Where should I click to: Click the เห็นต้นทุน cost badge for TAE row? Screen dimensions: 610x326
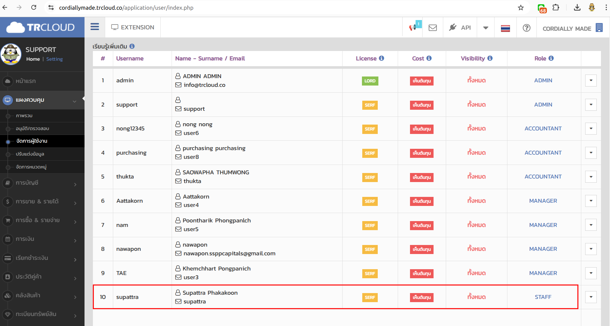pos(422,273)
